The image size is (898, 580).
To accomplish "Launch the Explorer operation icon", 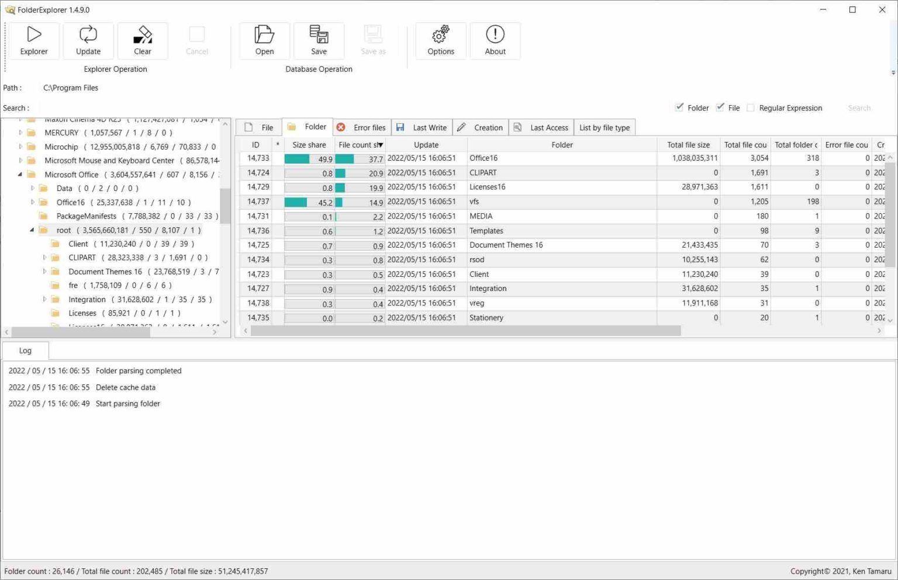I will pyautogui.click(x=33, y=41).
